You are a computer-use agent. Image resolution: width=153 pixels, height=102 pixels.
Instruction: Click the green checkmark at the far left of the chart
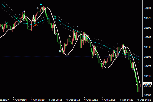pos(7,23)
